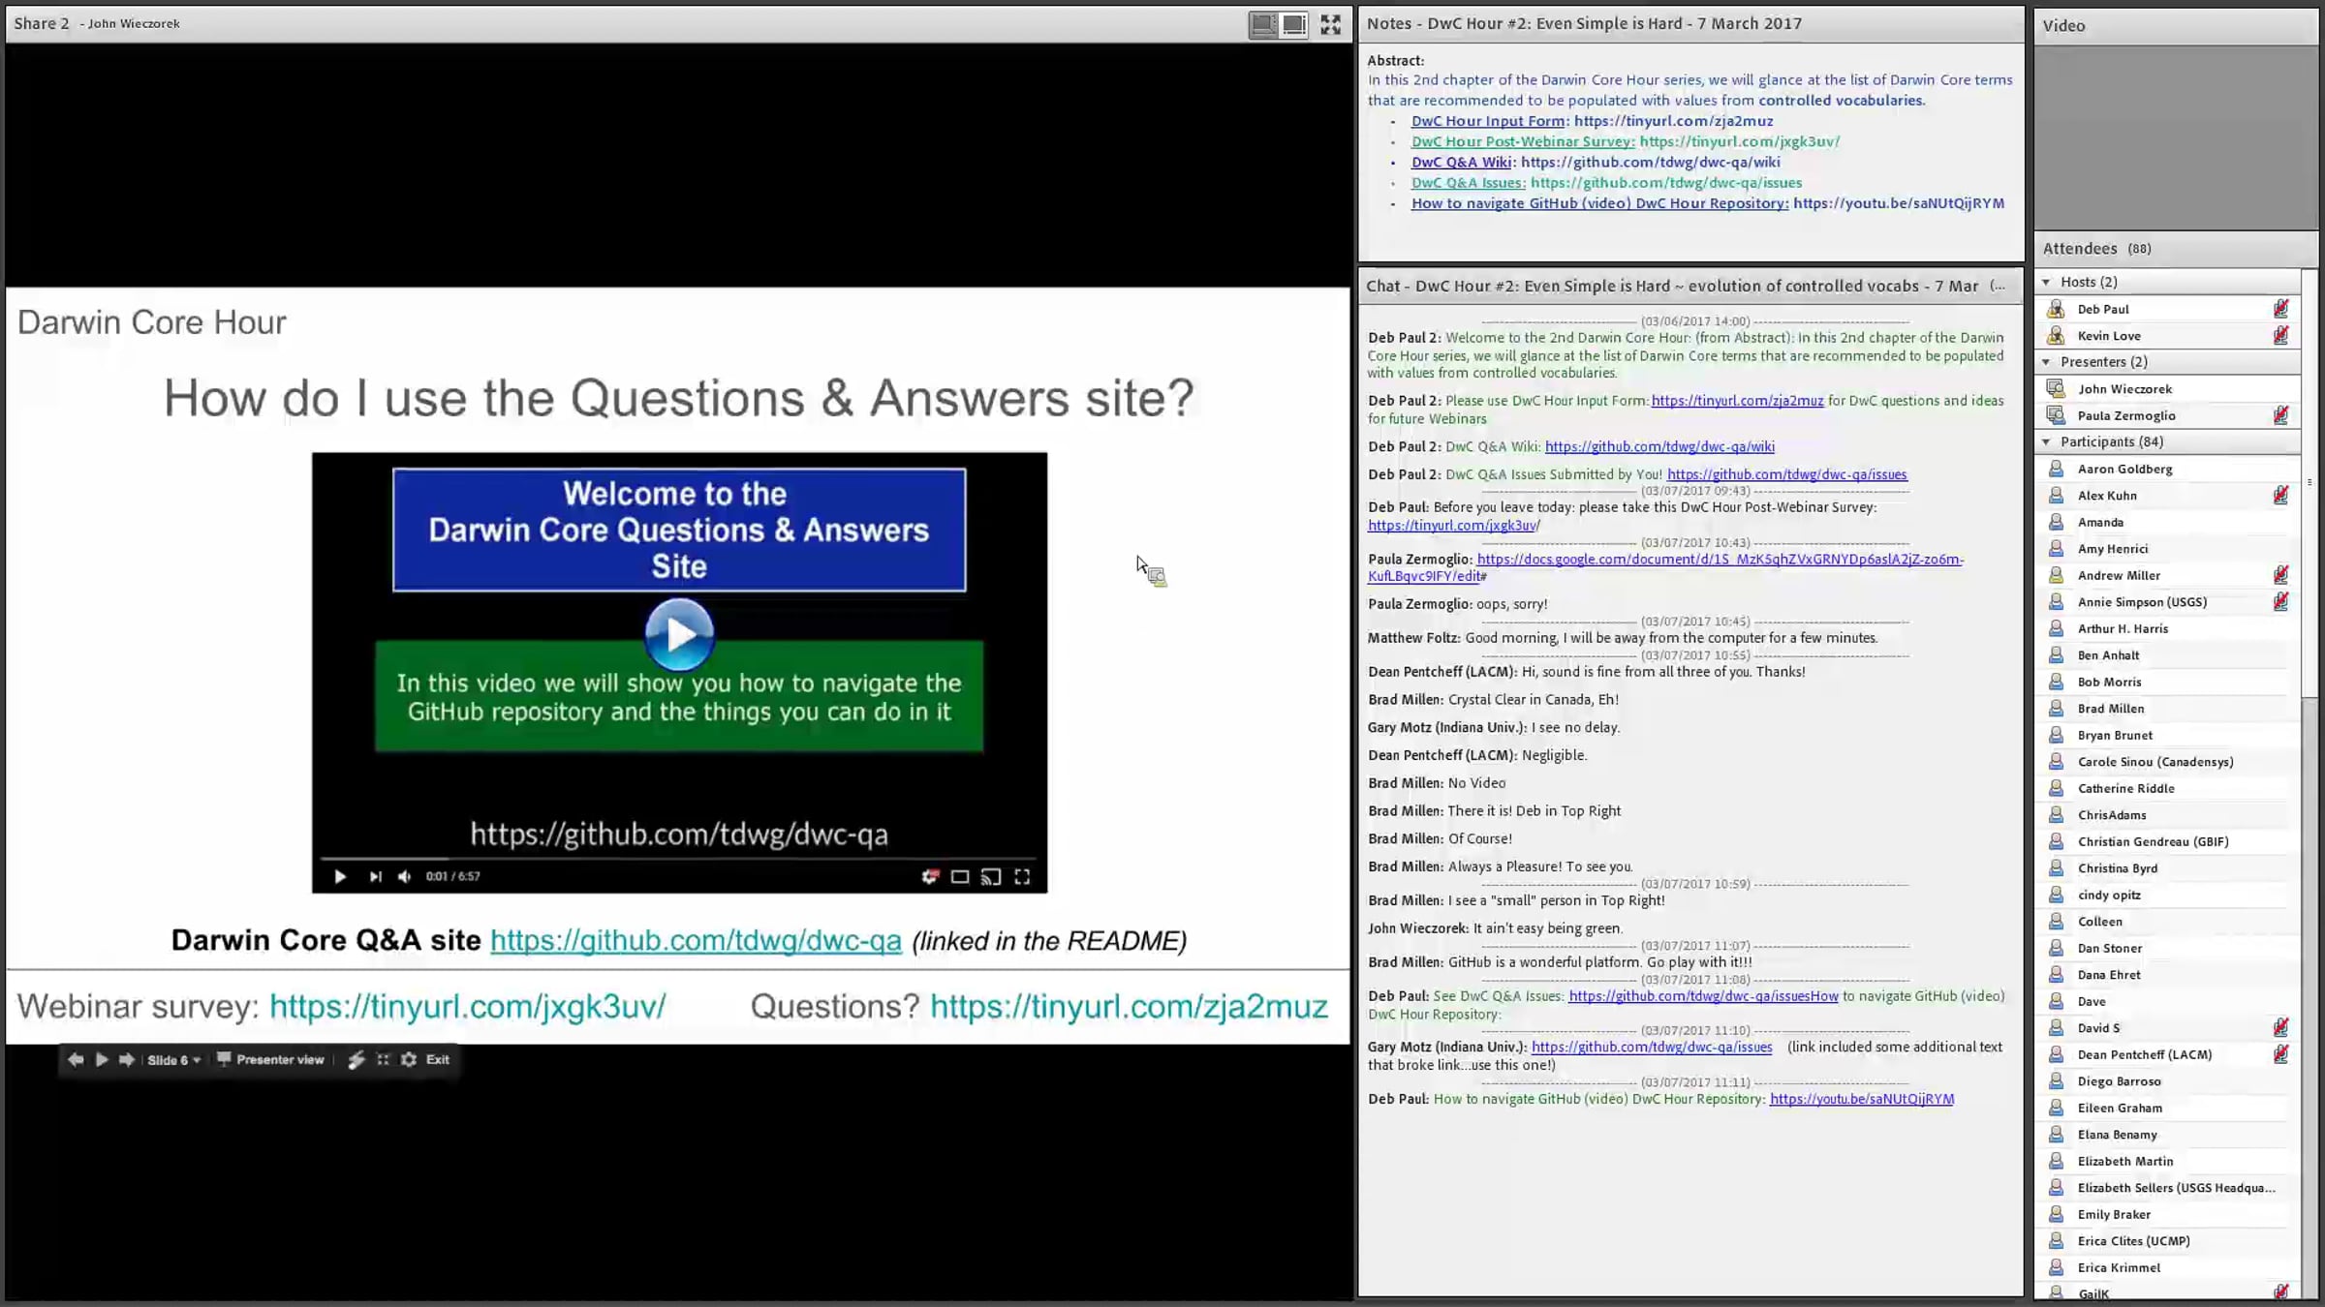Enter video fullscreen in player controls
The width and height of the screenshot is (2325, 1307).
(x=1022, y=876)
